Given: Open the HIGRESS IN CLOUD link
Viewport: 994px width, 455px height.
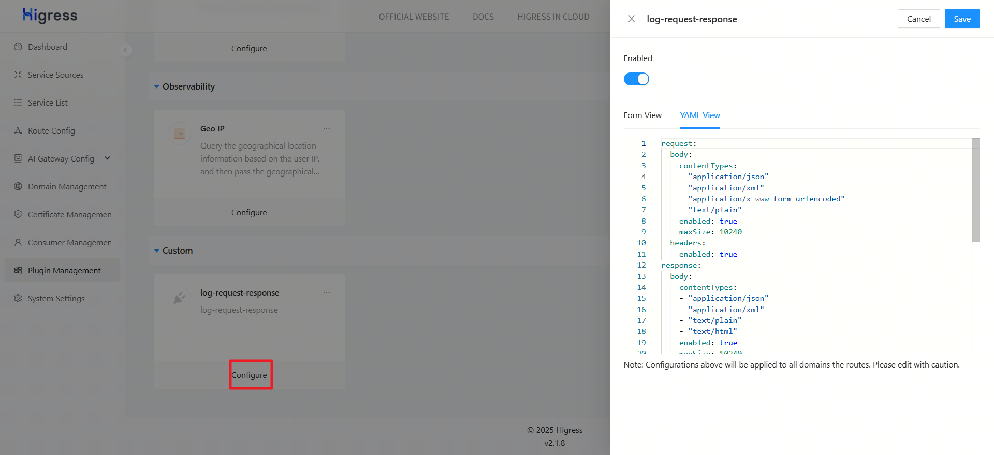Looking at the screenshot, I should pos(553,17).
